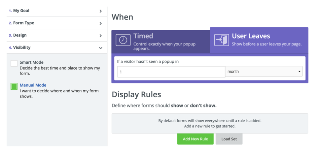The height and width of the screenshot is (153, 317).
Task: Click the Load Set button
Action: 229,139
